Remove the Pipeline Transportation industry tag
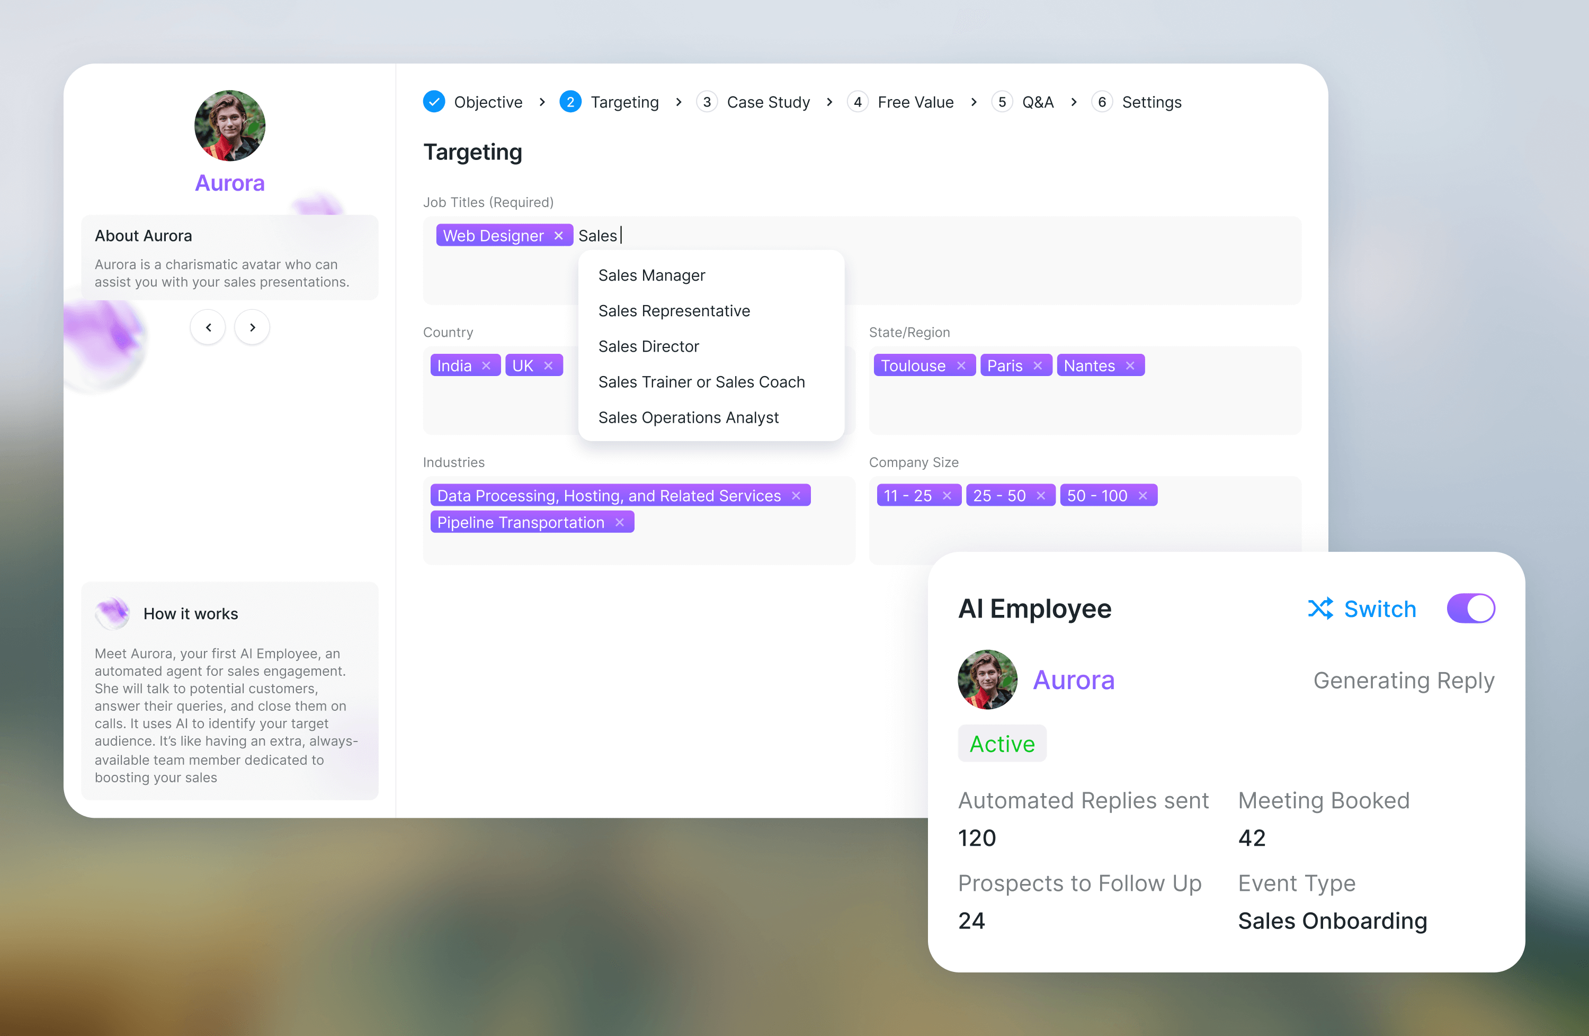 620,523
